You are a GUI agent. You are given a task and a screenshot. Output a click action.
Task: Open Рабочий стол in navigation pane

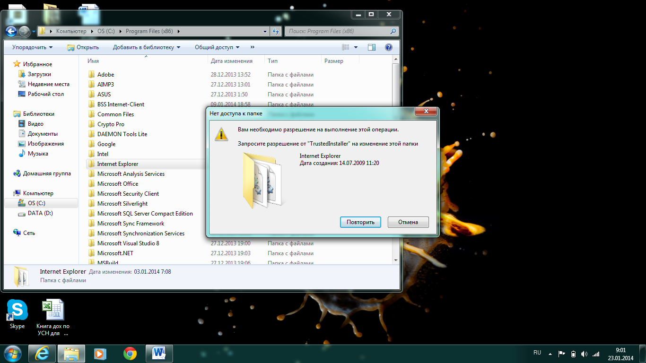coord(45,94)
